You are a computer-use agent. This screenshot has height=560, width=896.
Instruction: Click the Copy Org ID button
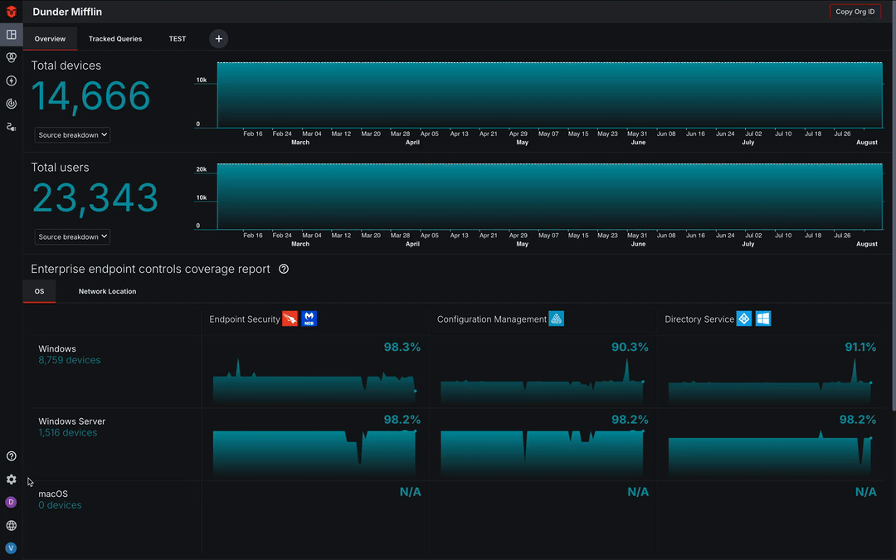click(855, 12)
